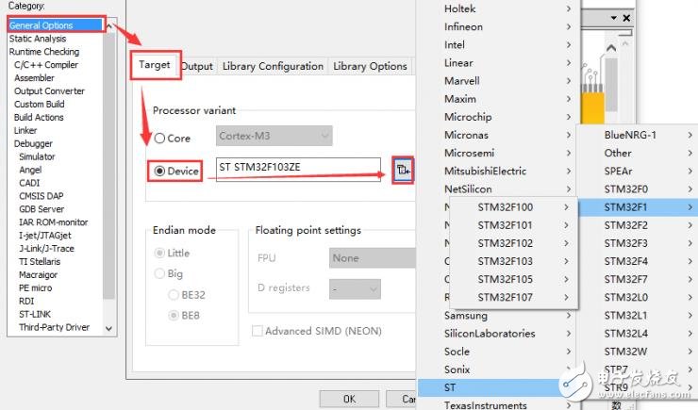Expand the STM32F103 device submenu
The image size is (698, 410).
tap(514, 261)
